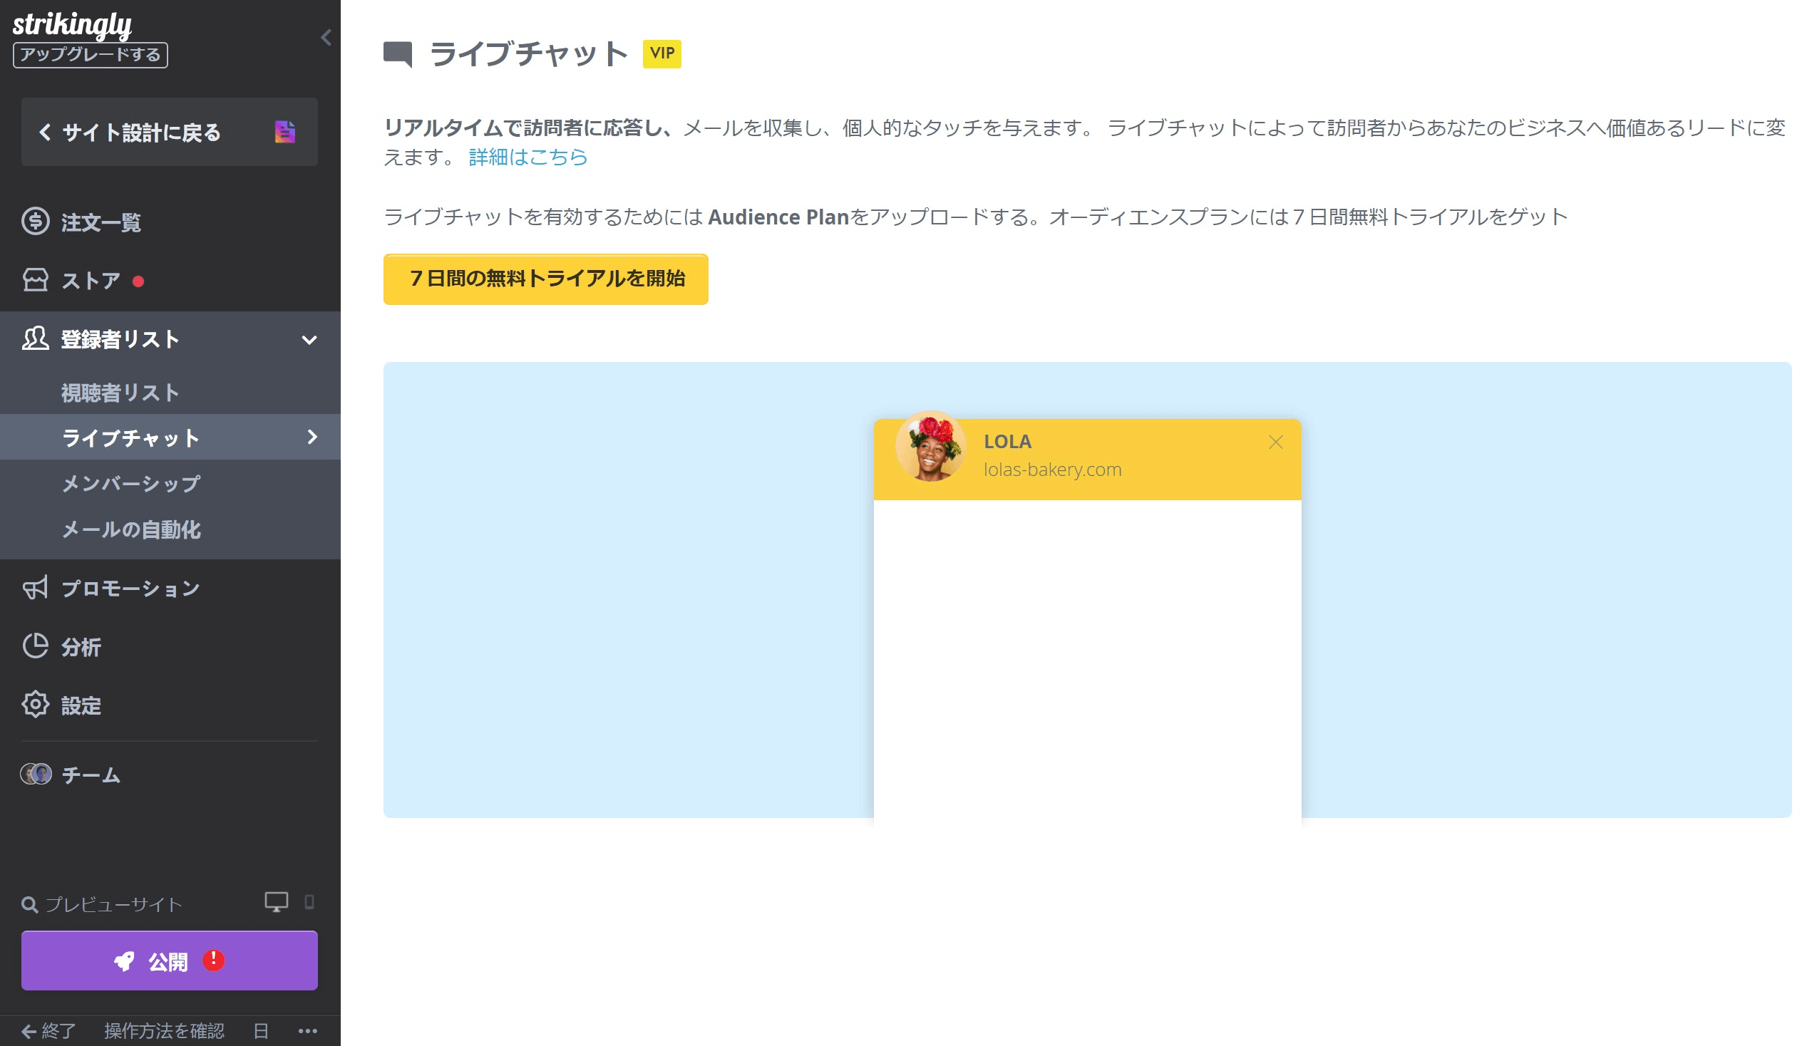The image size is (1807, 1046).
Task: Open the 注文一覧 orders icon
Action: point(37,222)
